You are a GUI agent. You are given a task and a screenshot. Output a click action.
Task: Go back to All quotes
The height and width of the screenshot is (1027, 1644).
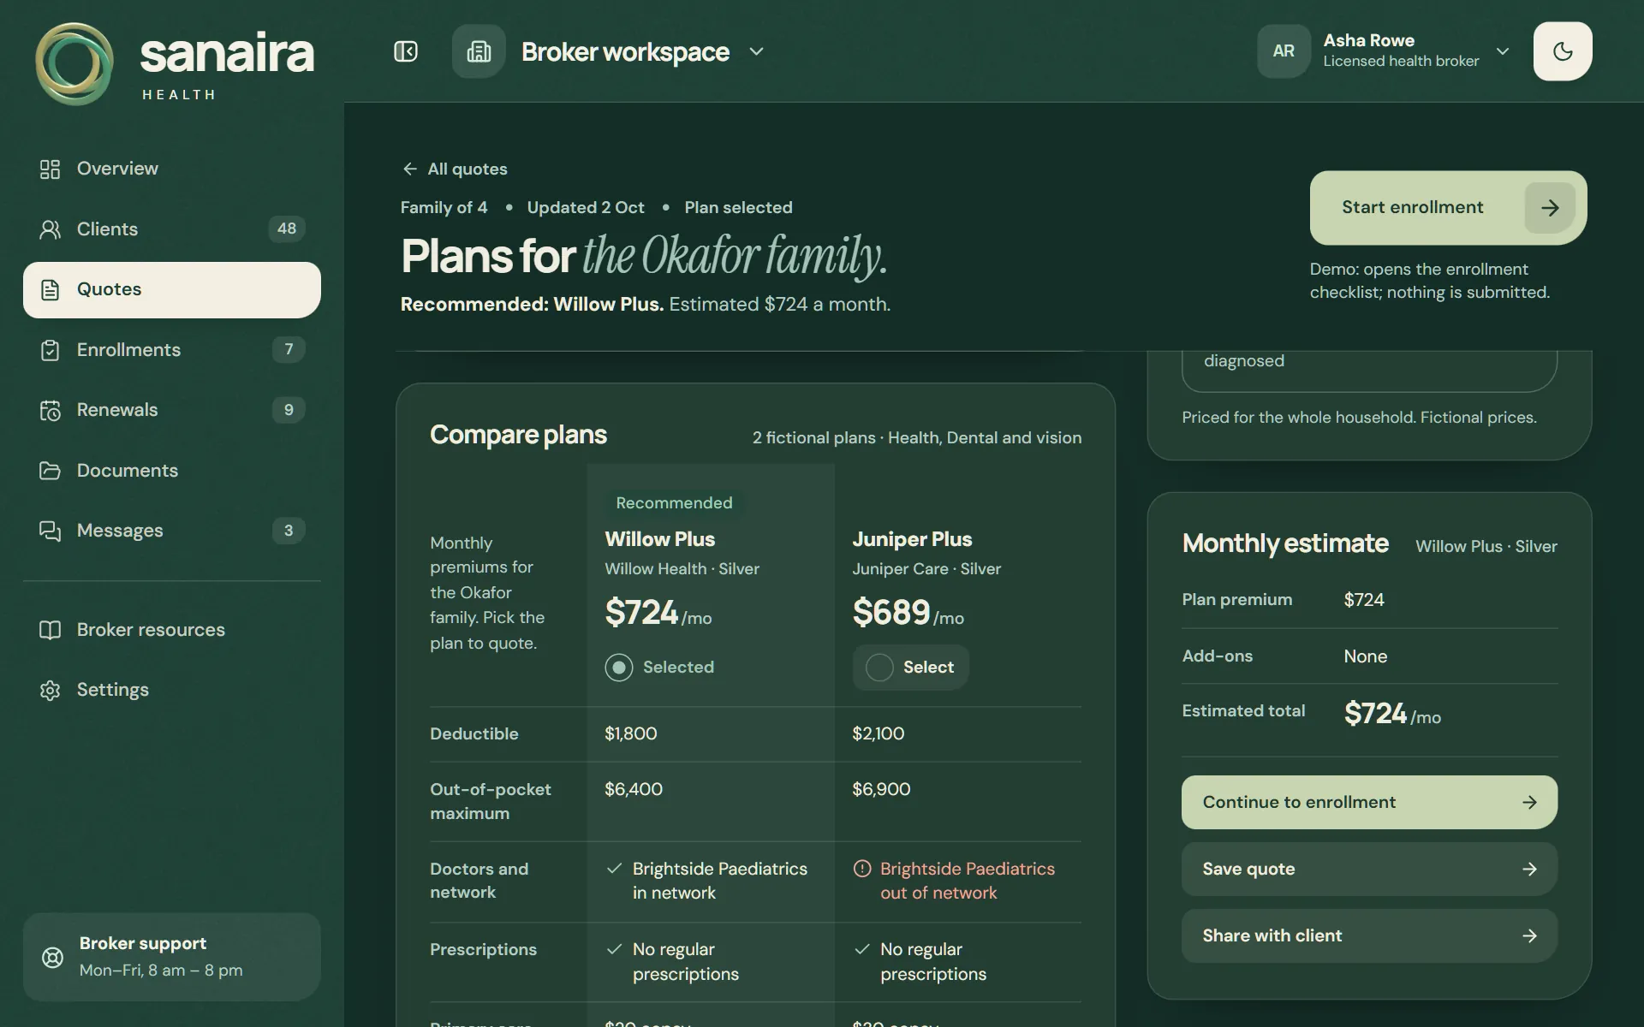click(455, 169)
